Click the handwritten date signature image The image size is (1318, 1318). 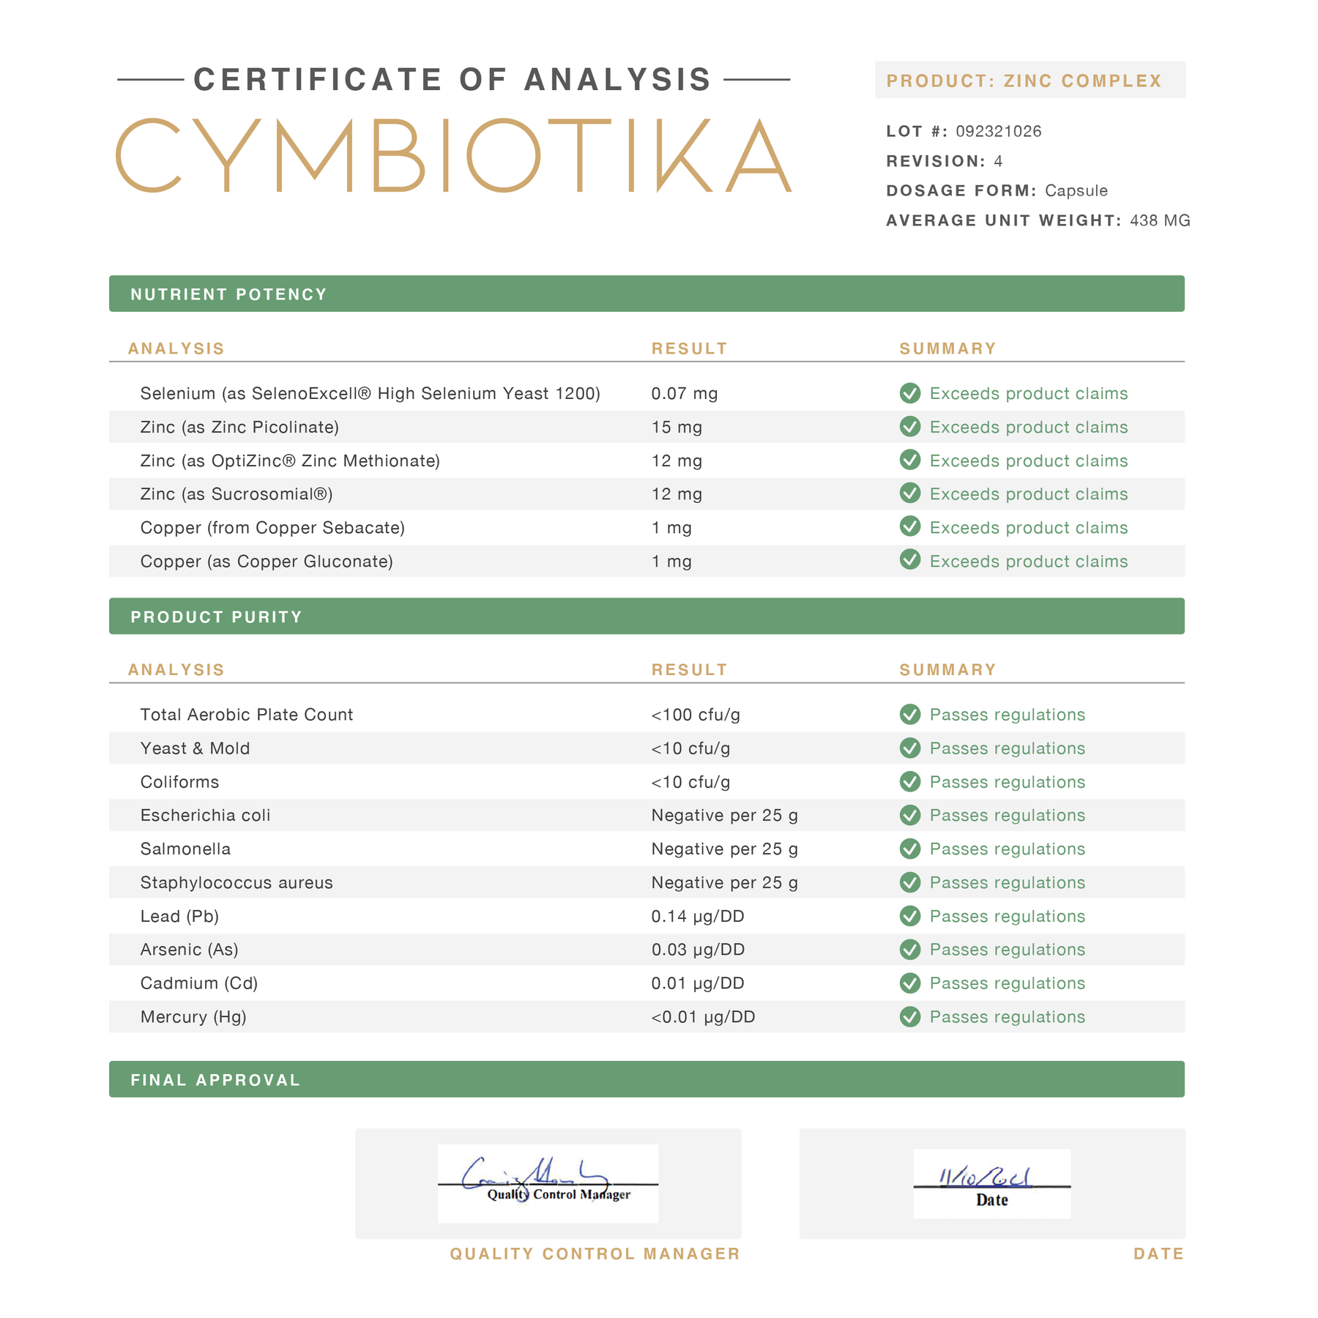(991, 1183)
